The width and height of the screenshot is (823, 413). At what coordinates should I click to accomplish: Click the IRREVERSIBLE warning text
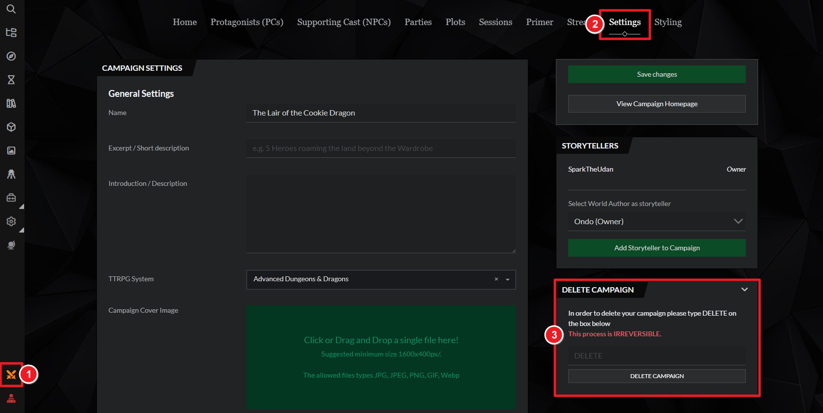coord(615,334)
